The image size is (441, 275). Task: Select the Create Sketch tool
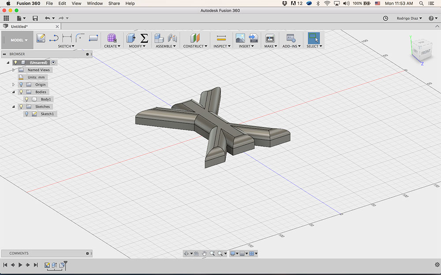tap(41, 38)
